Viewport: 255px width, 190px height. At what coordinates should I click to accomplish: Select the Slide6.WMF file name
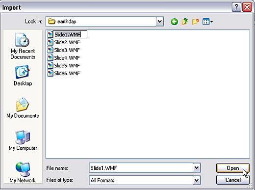point(67,73)
